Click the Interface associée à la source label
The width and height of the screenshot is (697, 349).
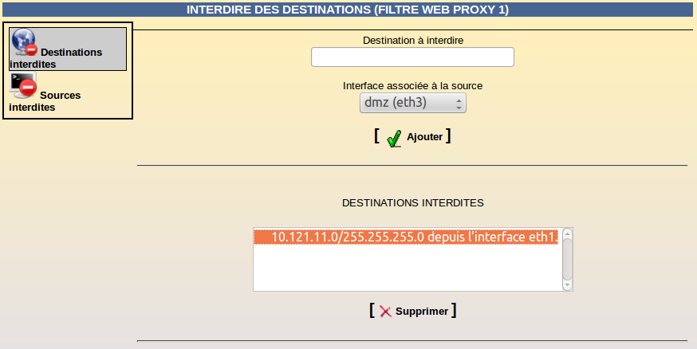click(x=412, y=86)
